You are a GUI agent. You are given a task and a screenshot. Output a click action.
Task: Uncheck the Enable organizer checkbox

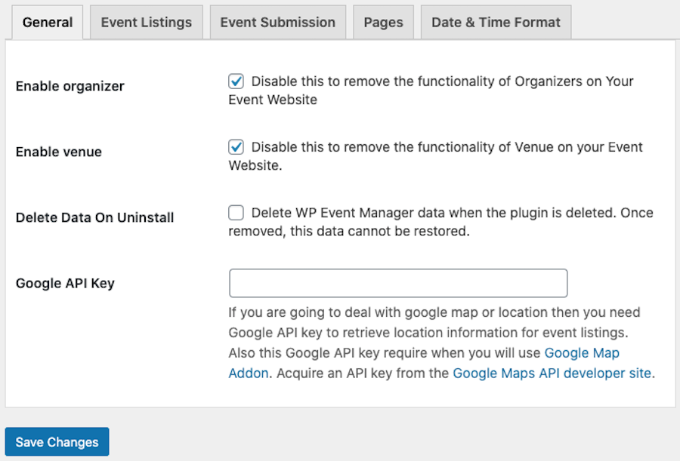coord(236,81)
